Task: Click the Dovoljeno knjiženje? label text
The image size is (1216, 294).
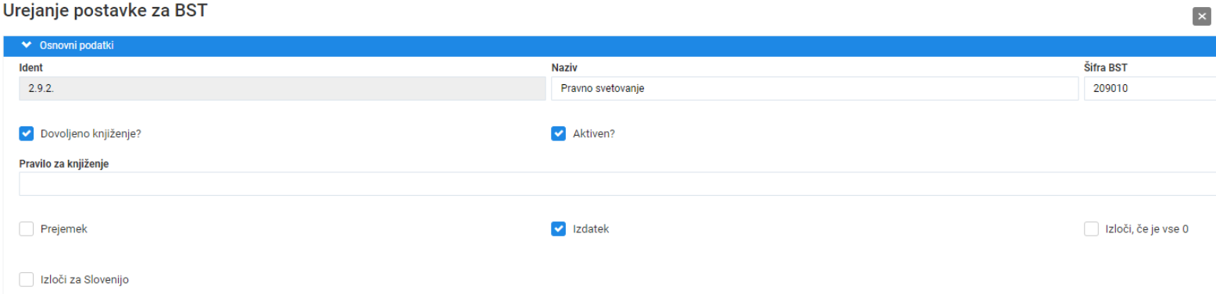Action: pyautogui.click(x=91, y=134)
